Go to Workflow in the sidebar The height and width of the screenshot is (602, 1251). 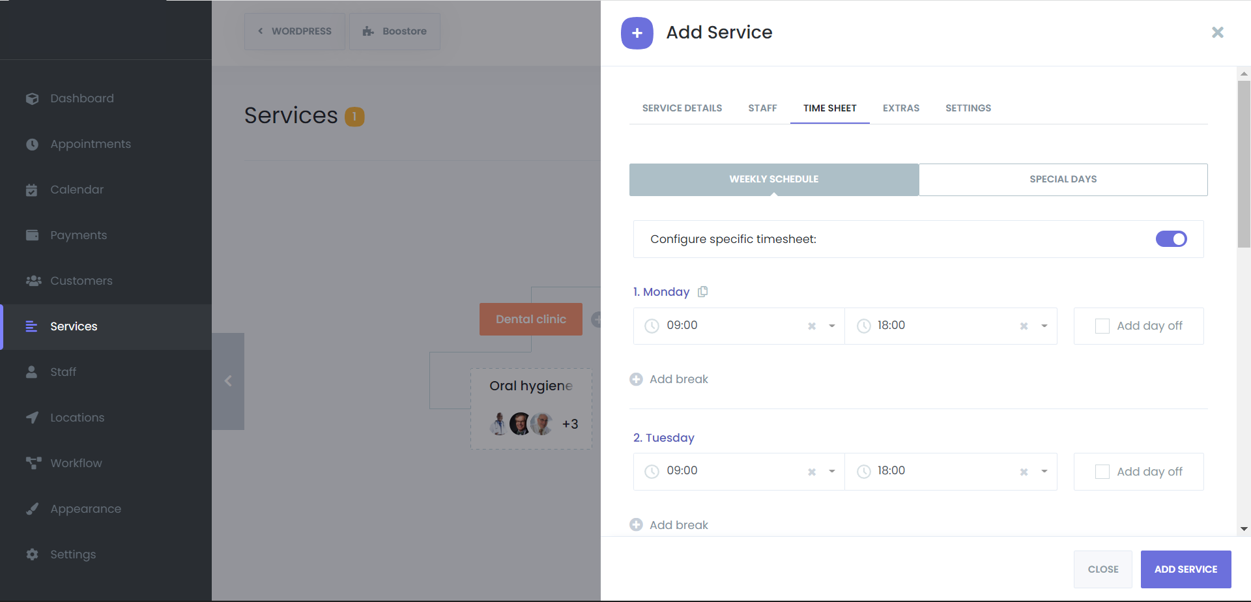[x=76, y=463]
